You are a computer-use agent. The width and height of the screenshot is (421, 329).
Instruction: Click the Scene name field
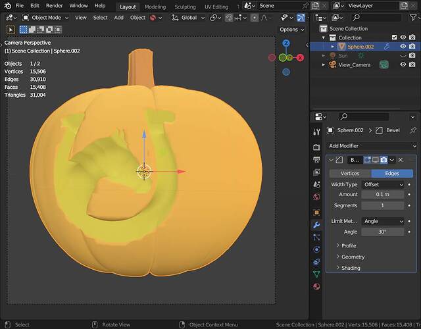click(280, 6)
